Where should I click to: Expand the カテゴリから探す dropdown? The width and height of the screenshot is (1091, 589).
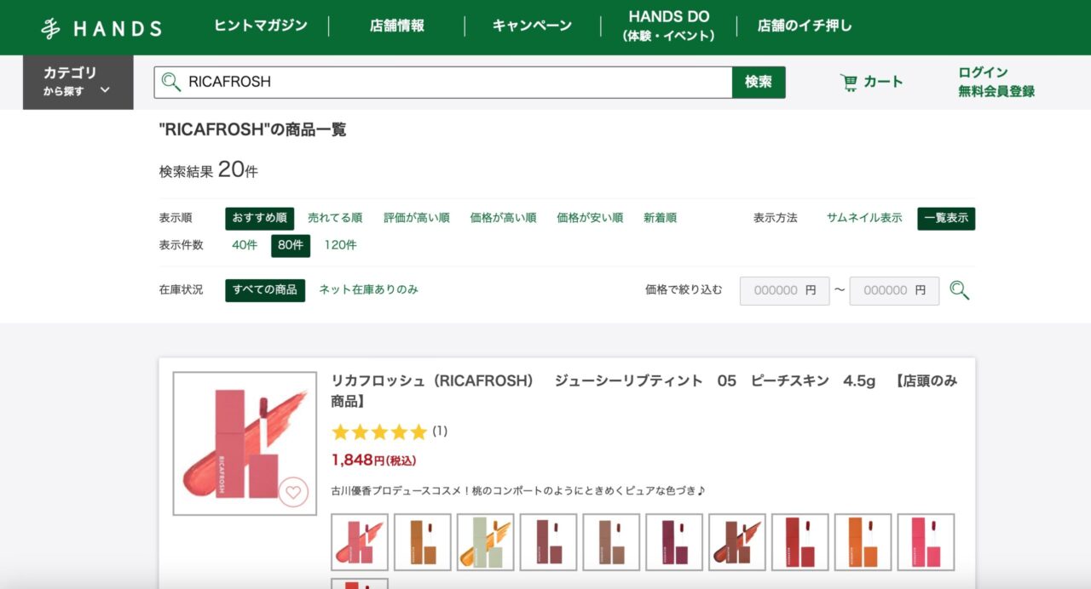(x=78, y=83)
